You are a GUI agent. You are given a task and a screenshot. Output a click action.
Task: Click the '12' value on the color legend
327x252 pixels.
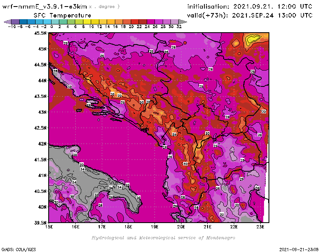click(99, 27)
